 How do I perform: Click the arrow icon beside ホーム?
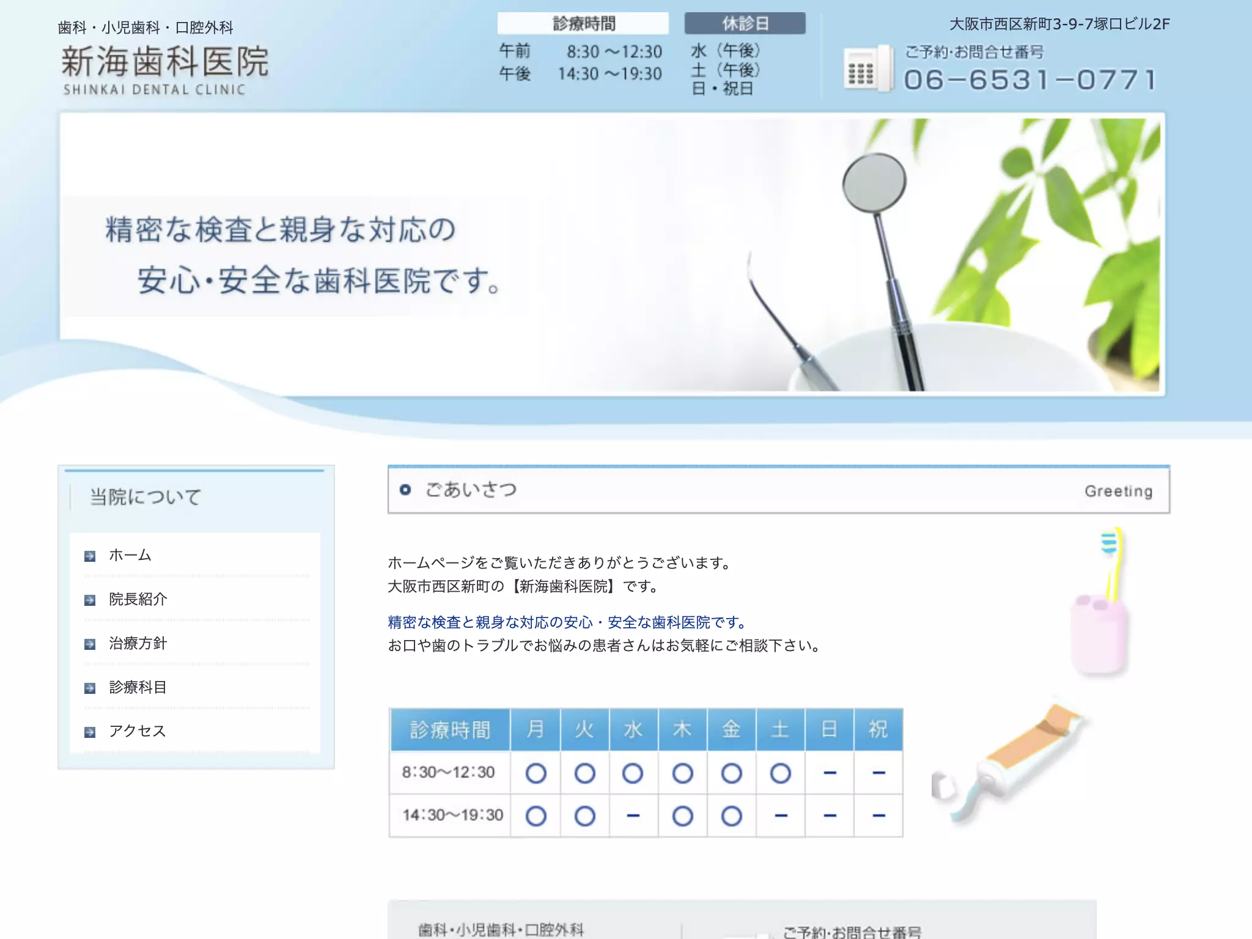point(90,556)
